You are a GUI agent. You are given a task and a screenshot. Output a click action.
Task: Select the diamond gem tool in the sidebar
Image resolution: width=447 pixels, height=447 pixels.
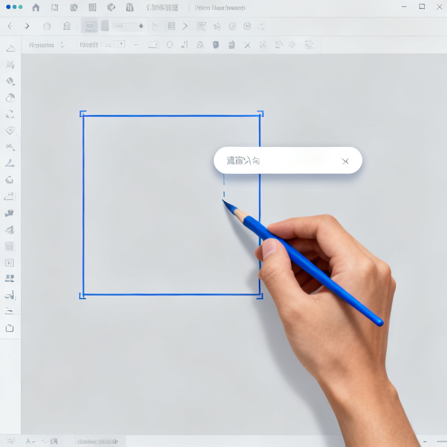10,131
